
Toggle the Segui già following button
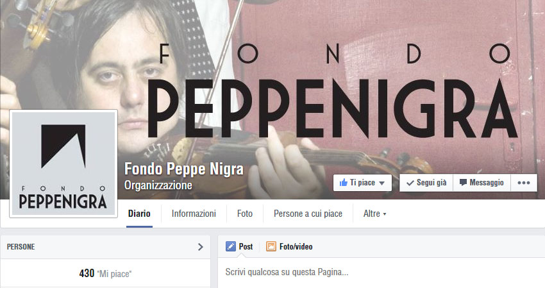click(x=426, y=183)
